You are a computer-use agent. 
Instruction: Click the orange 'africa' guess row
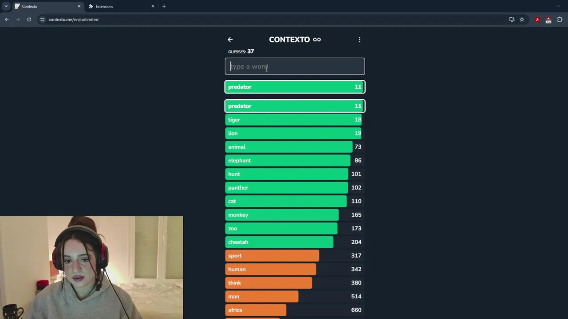[295, 310]
